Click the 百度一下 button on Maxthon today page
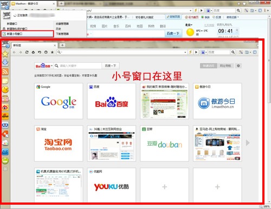This screenshot has width=271, height=209. 173,34
